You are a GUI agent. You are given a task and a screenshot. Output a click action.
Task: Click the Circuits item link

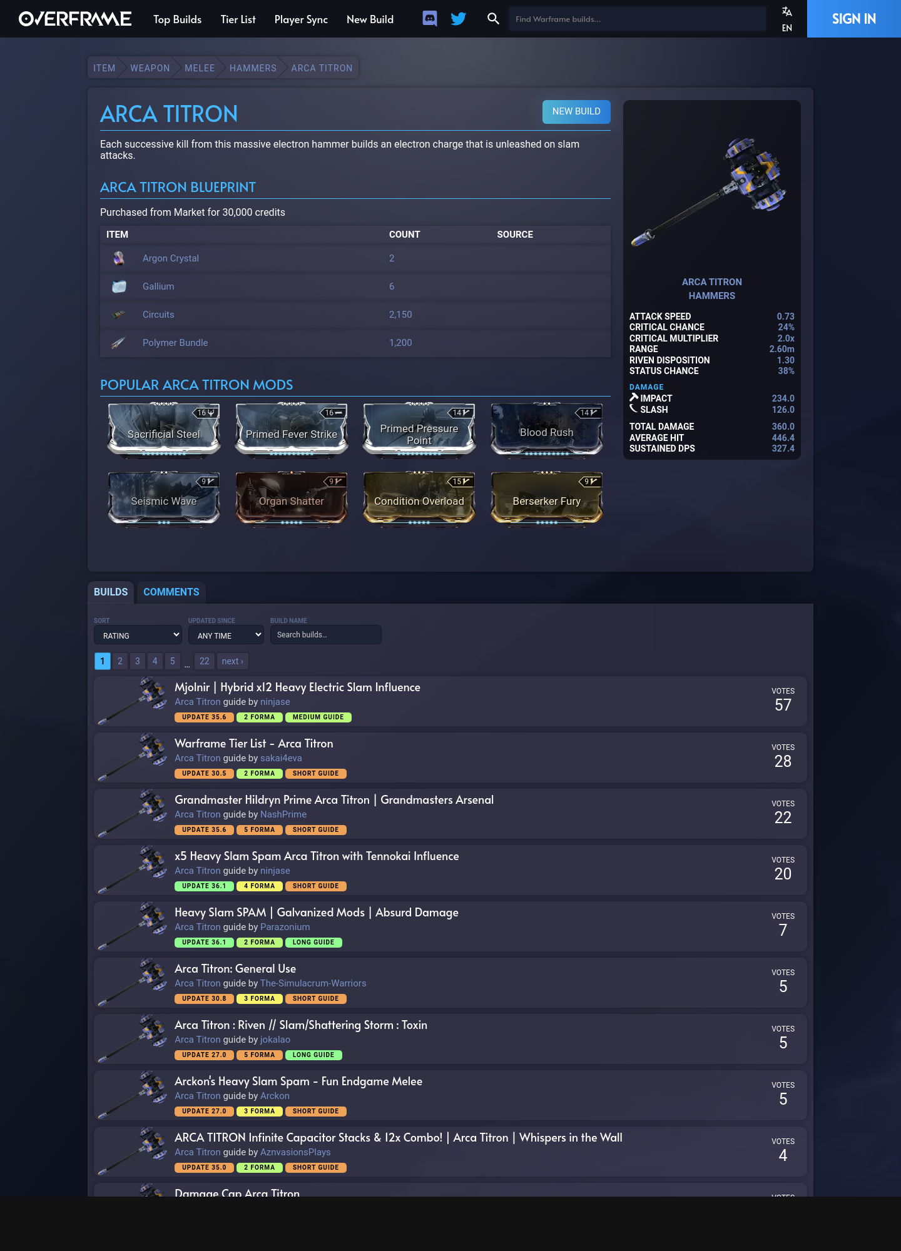pyautogui.click(x=158, y=315)
